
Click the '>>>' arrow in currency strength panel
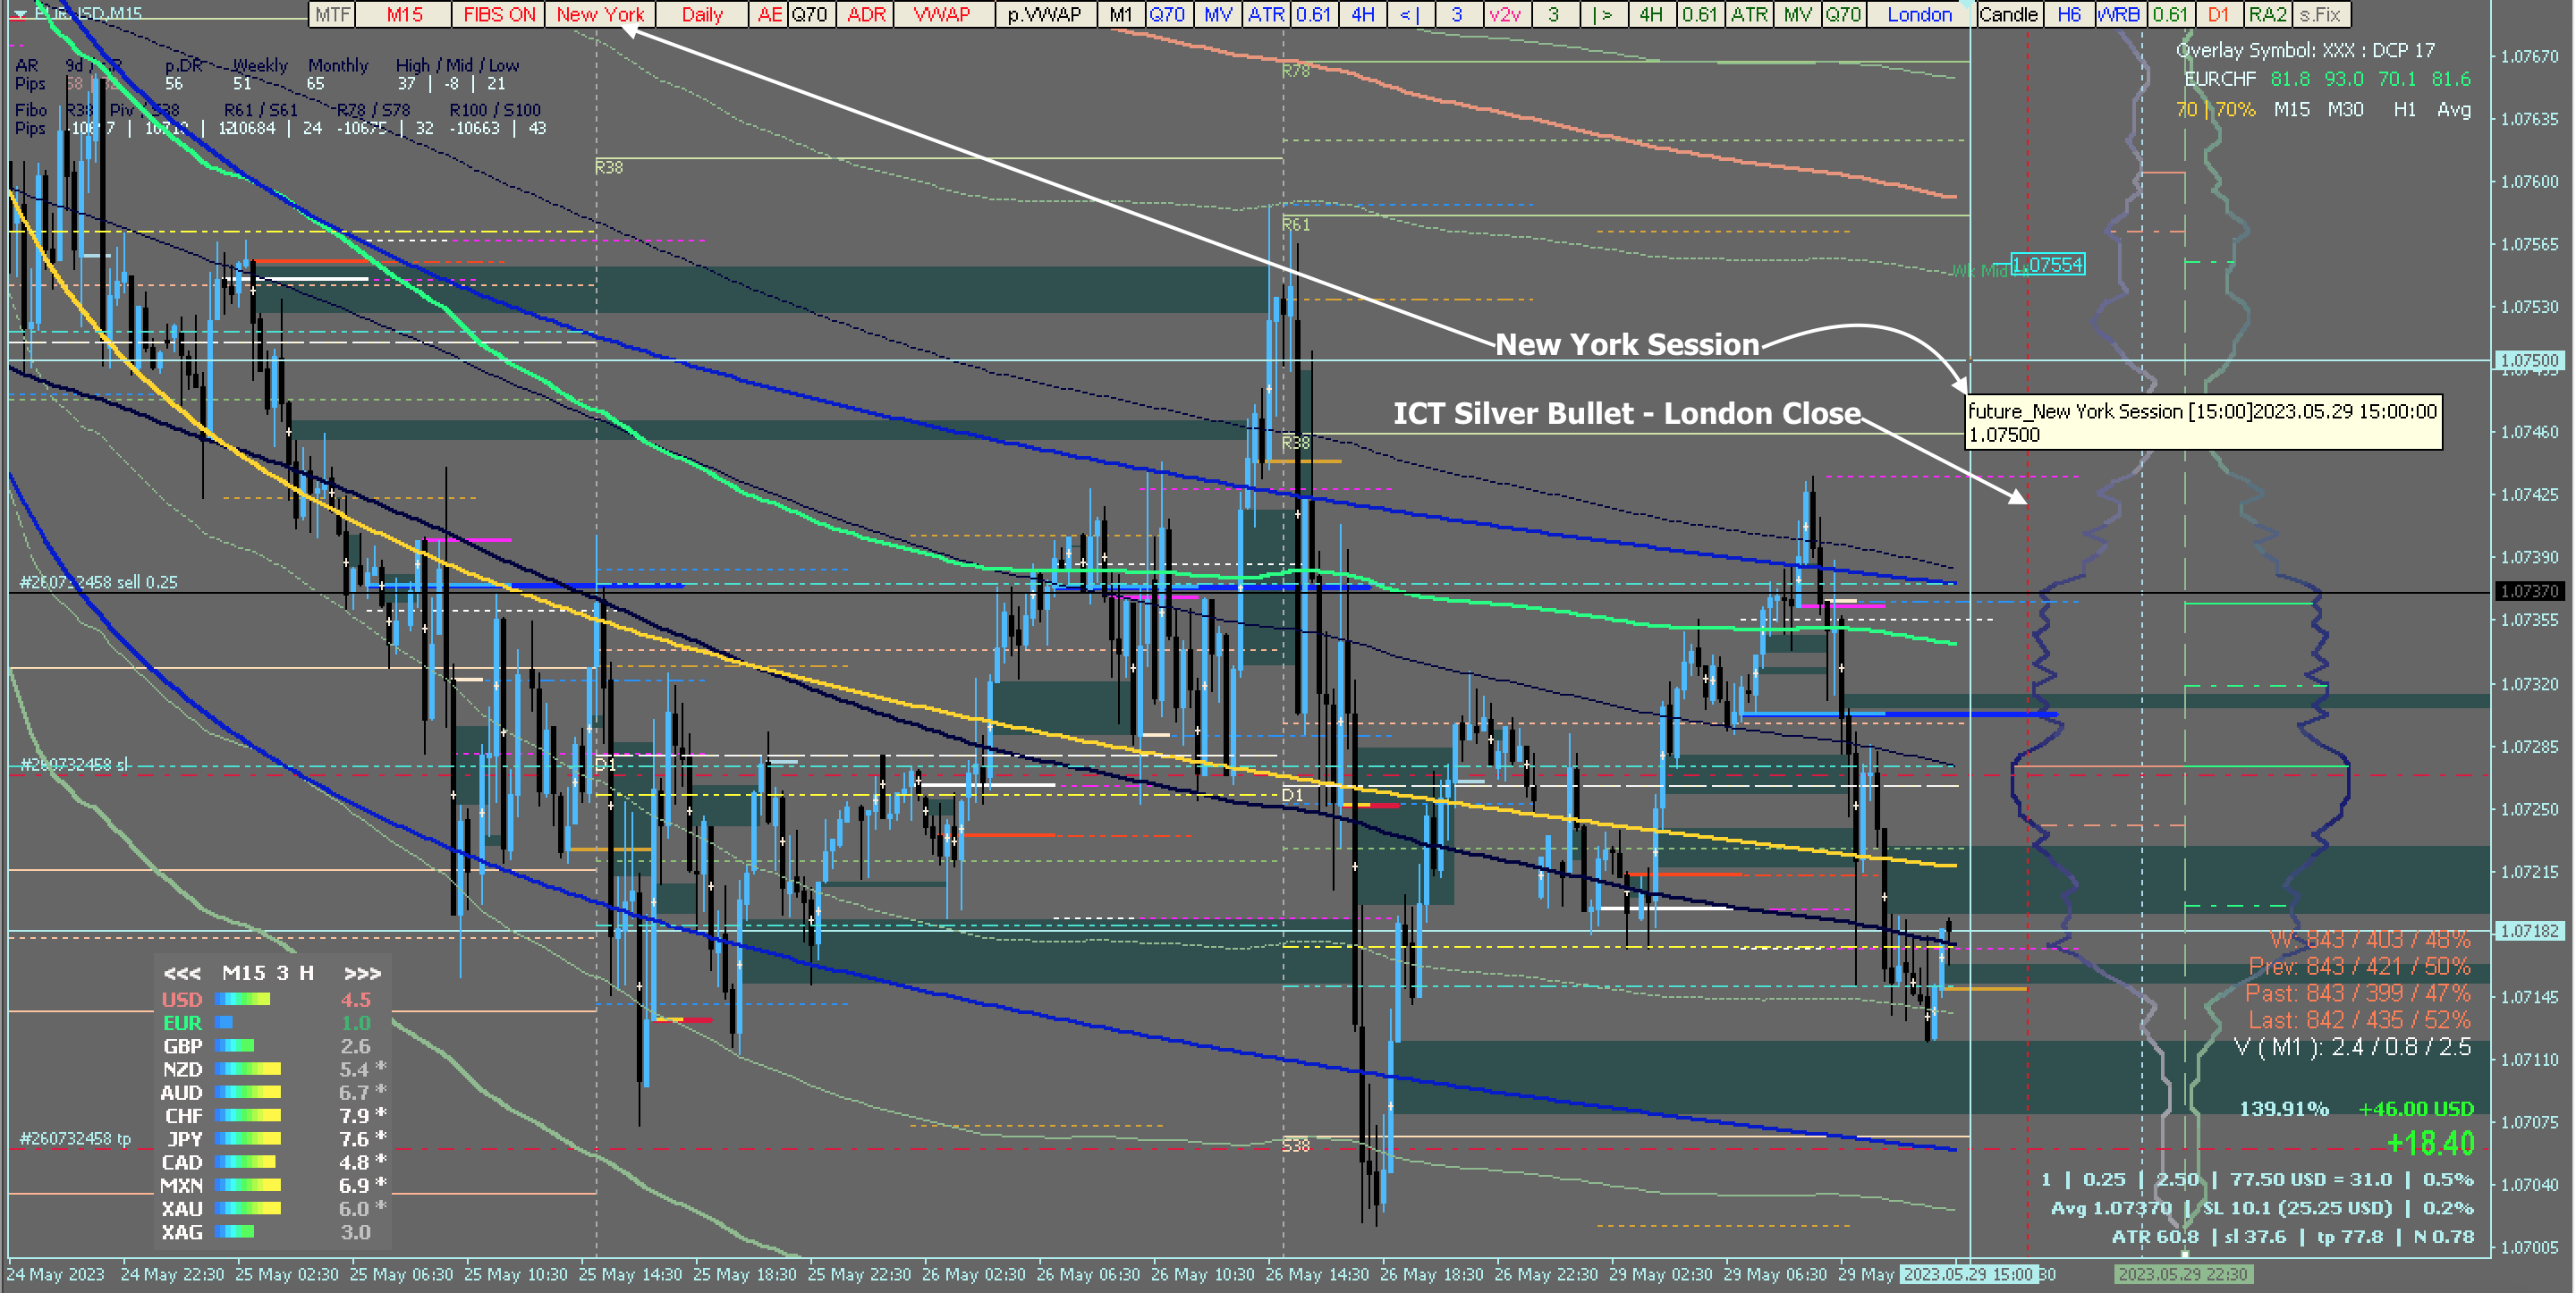click(x=362, y=973)
